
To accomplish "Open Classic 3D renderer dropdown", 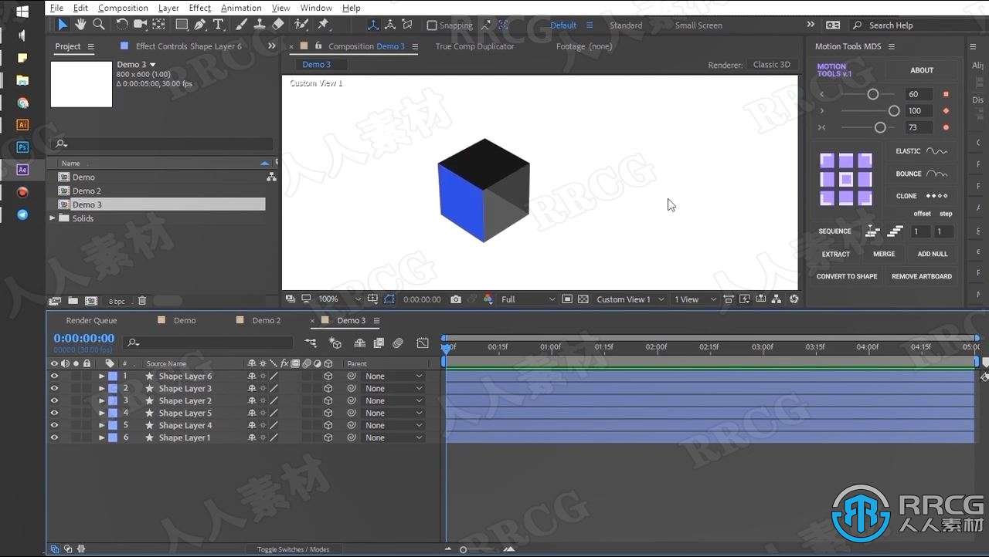I will click(772, 65).
